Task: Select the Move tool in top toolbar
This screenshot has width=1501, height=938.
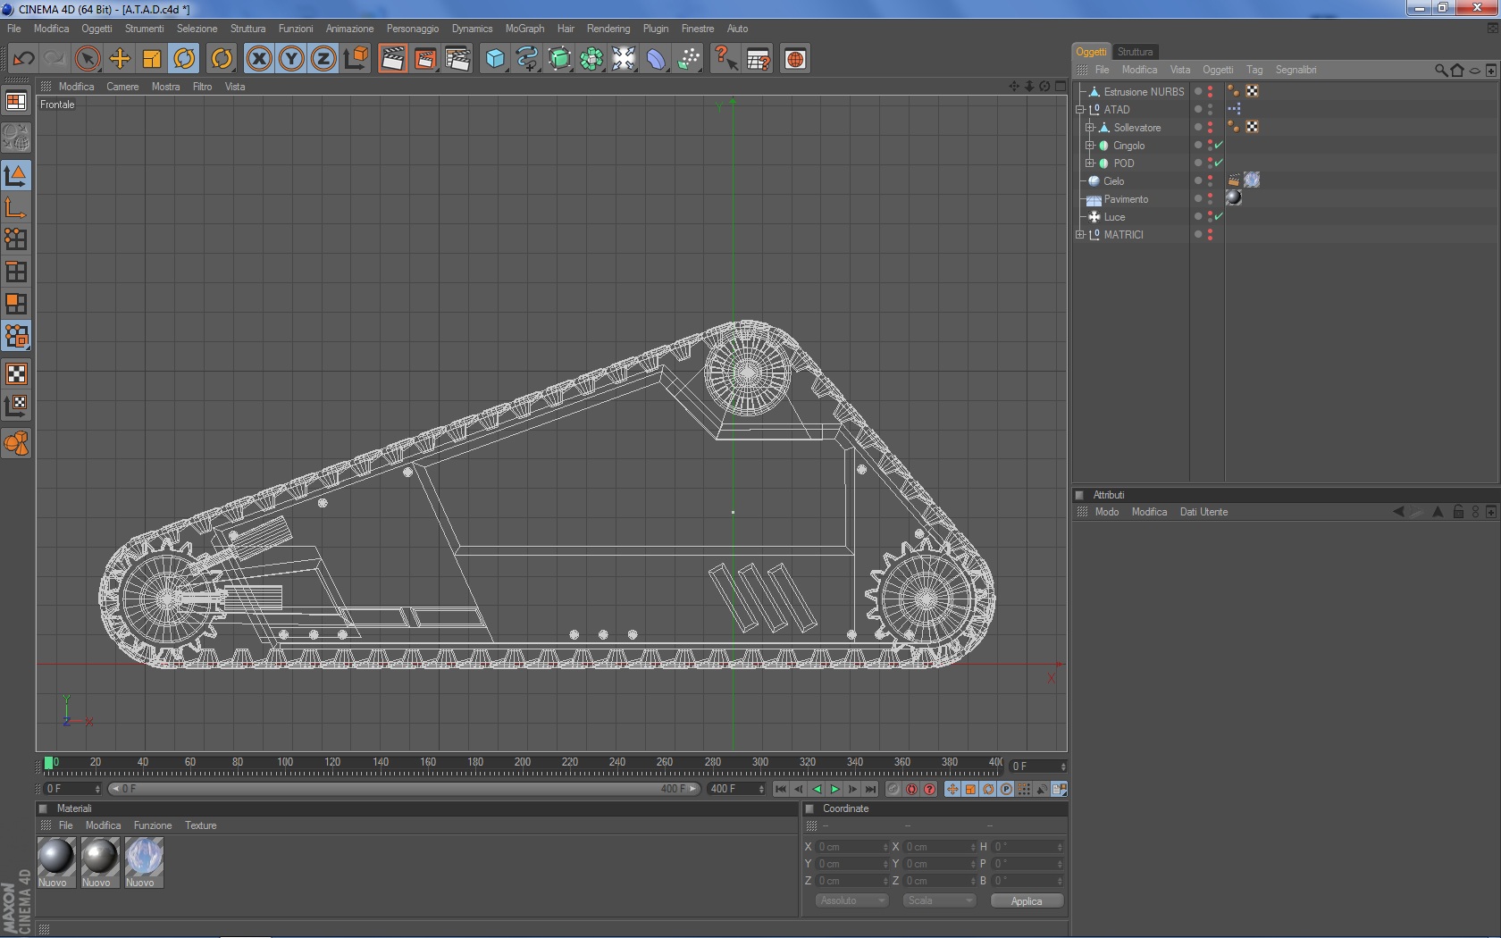Action: pyautogui.click(x=120, y=59)
